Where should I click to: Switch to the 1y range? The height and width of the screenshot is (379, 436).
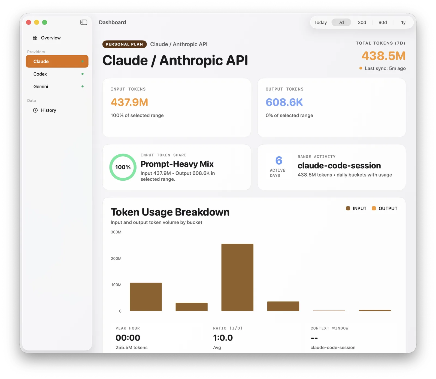click(403, 22)
